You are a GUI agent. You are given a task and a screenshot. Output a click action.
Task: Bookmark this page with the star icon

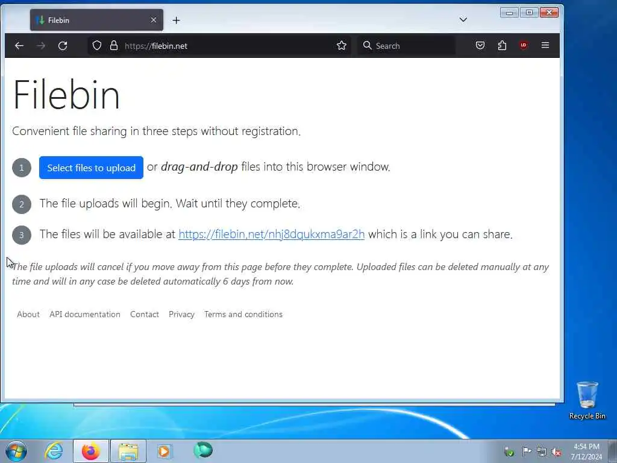pos(341,46)
